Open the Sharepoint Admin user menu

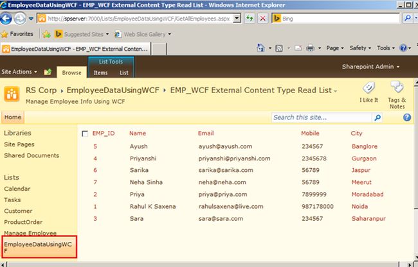tap(370, 67)
